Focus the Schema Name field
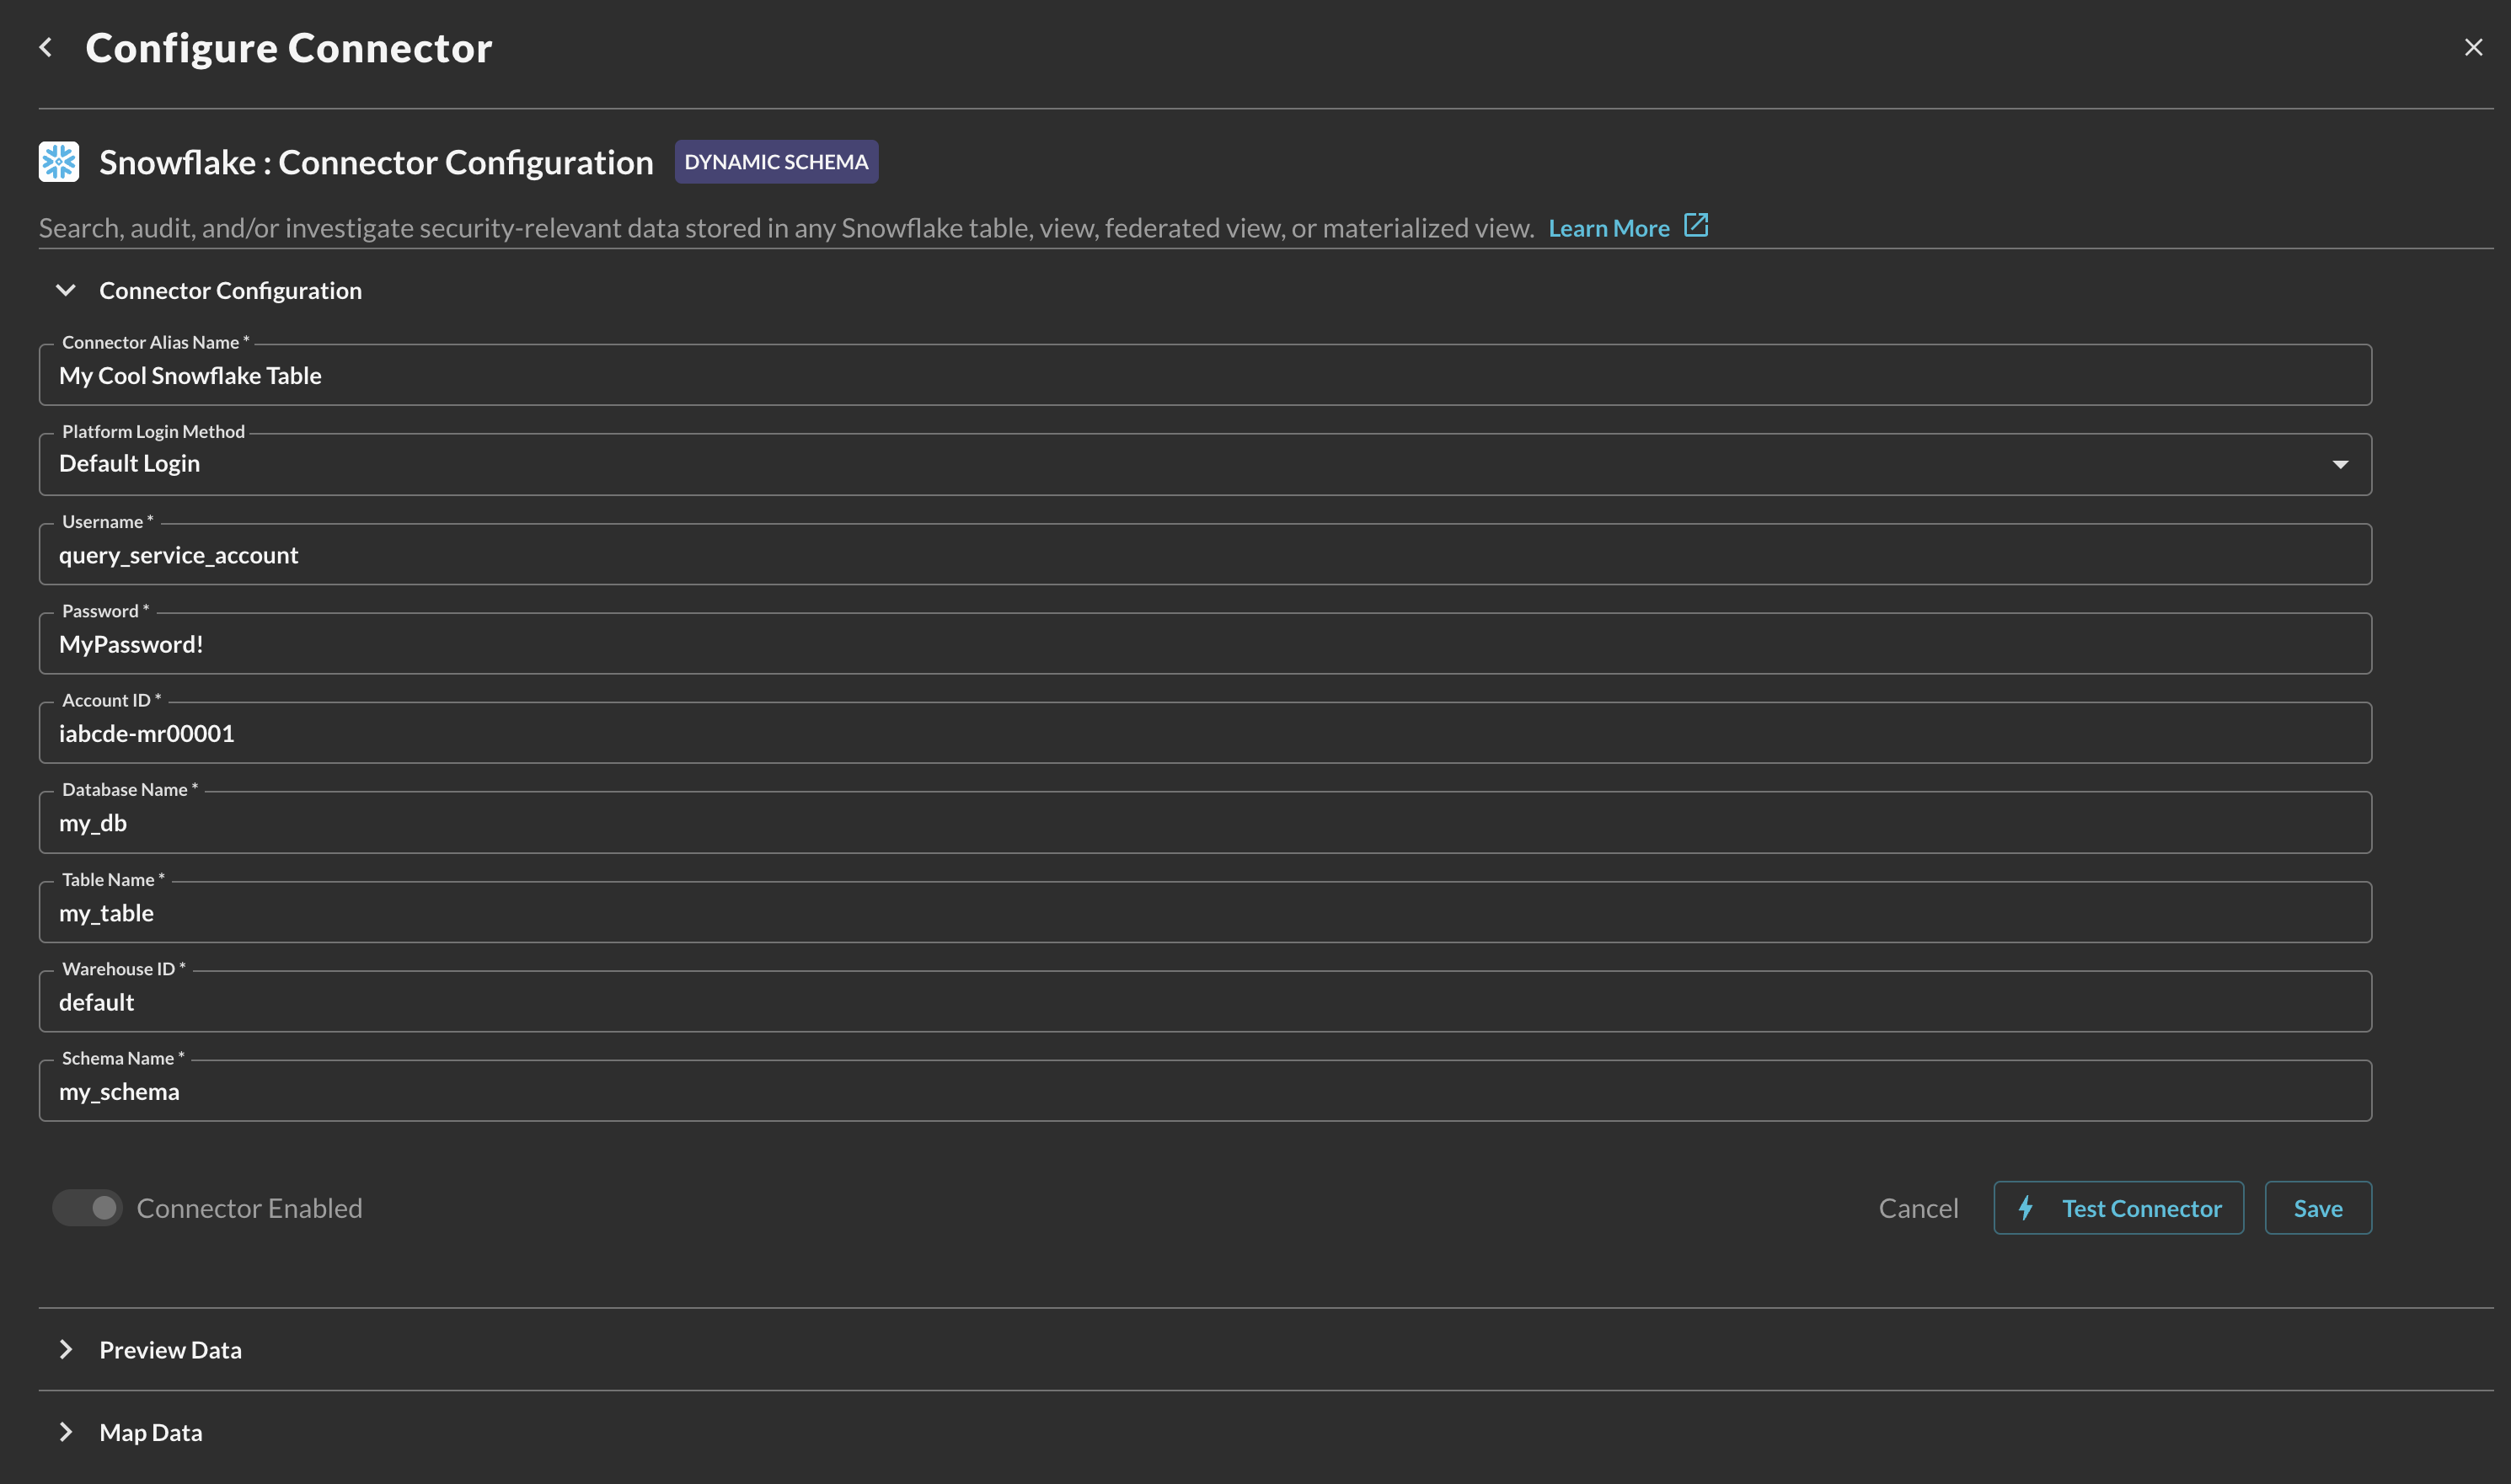The image size is (2511, 1484). [1204, 1091]
